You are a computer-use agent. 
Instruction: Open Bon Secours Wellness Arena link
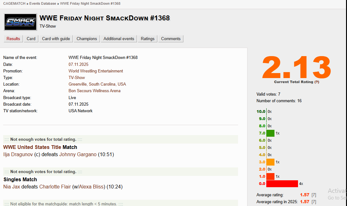[95, 91]
